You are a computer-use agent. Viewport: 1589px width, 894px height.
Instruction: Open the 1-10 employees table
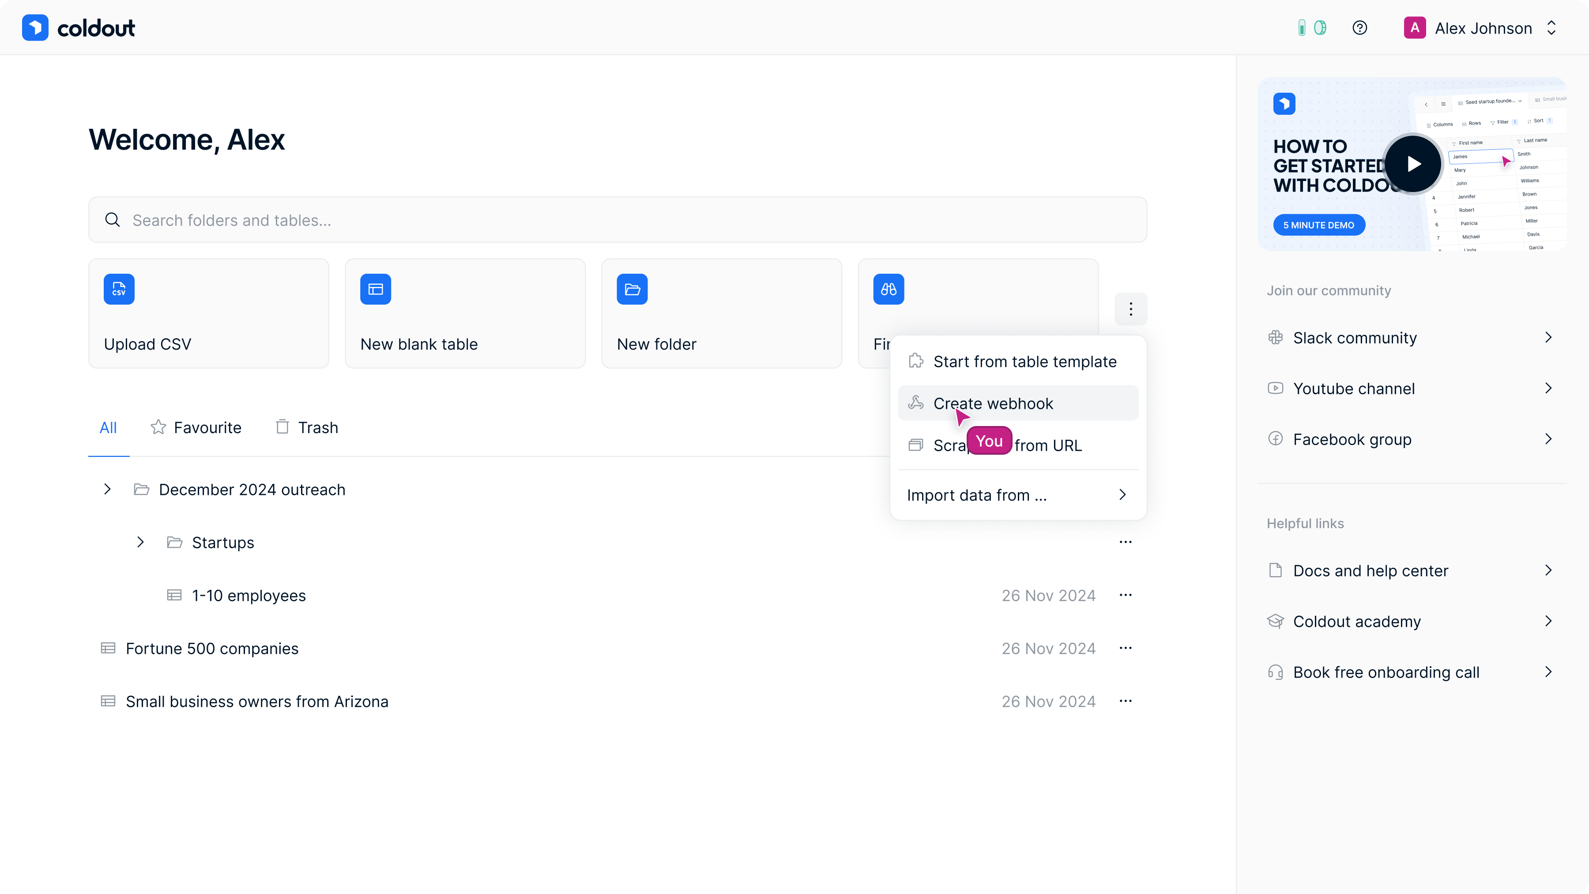(249, 596)
